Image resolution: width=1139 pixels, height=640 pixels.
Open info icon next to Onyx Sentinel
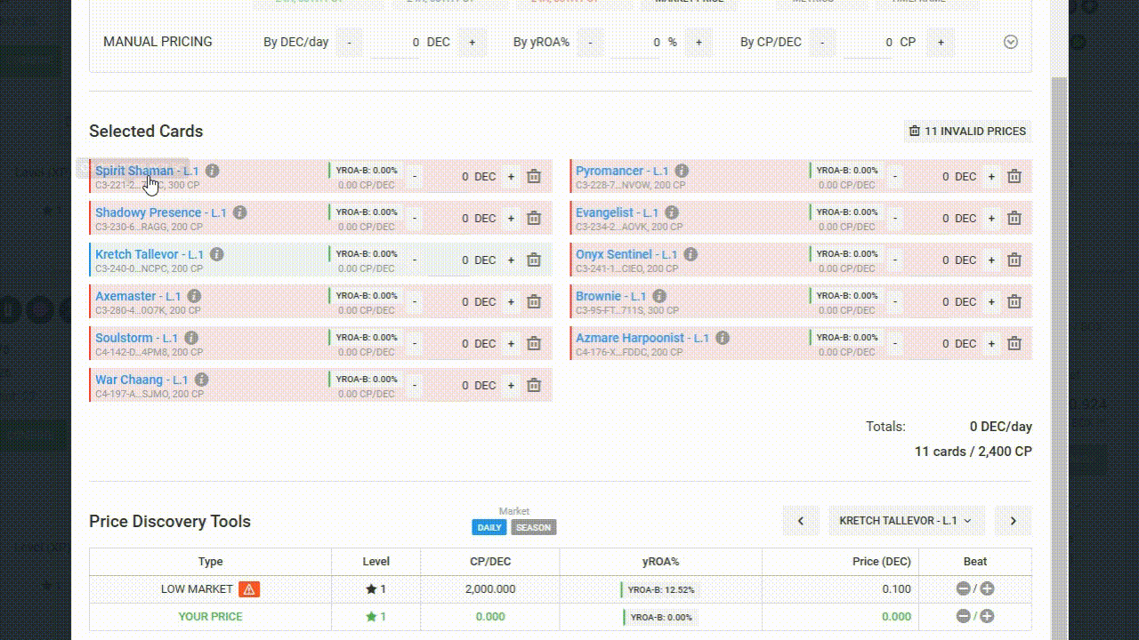point(691,254)
